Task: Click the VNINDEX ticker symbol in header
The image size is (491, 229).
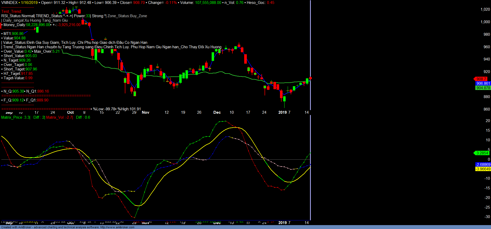Action: (x=9, y=3)
